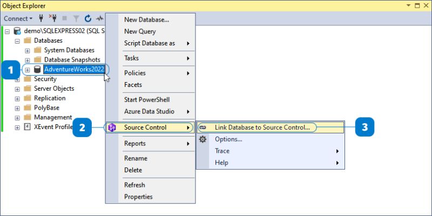Expand the XEvent Profiler node
Viewport: 432px width, 216px height.
pyautogui.click(x=17, y=127)
